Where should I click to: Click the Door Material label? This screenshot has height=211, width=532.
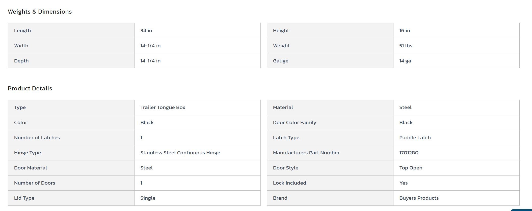(x=31, y=168)
